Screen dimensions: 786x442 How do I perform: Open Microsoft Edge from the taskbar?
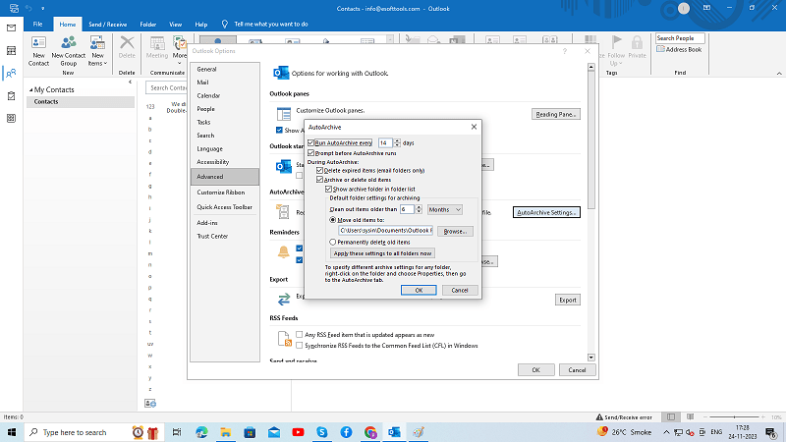click(201, 432)
